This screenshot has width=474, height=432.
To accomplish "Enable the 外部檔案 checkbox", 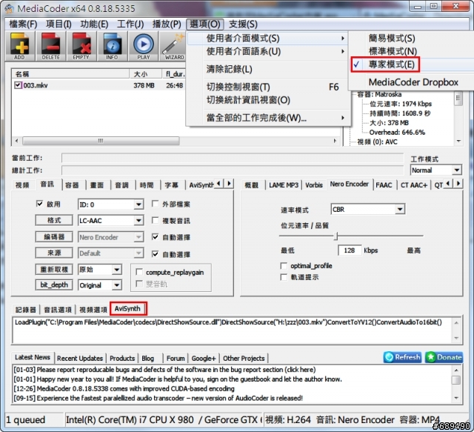I will 155,204.
